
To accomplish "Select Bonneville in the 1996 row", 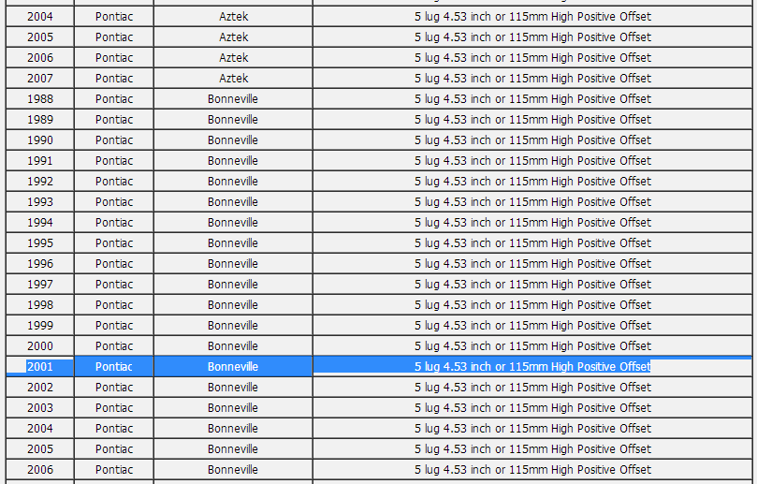I will coord(233,264).
